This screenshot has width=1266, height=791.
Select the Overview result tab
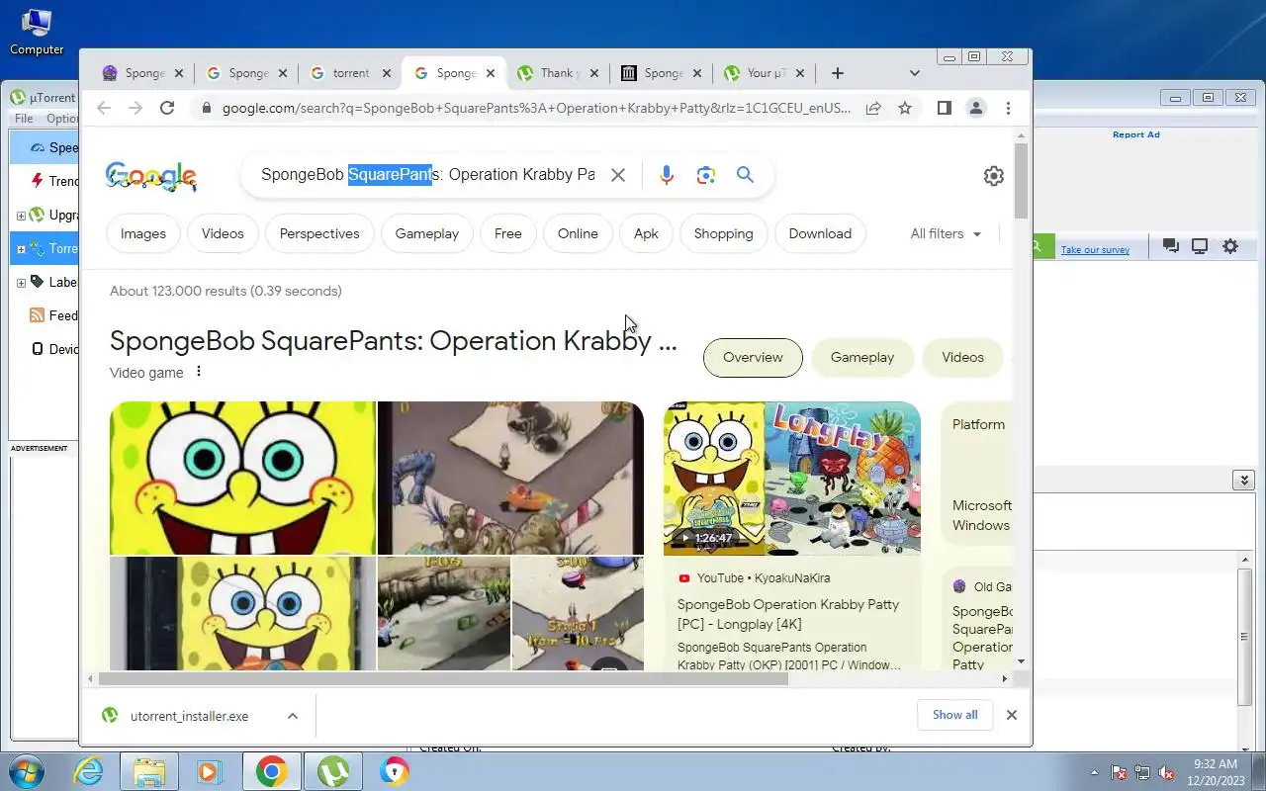(753, 358)
